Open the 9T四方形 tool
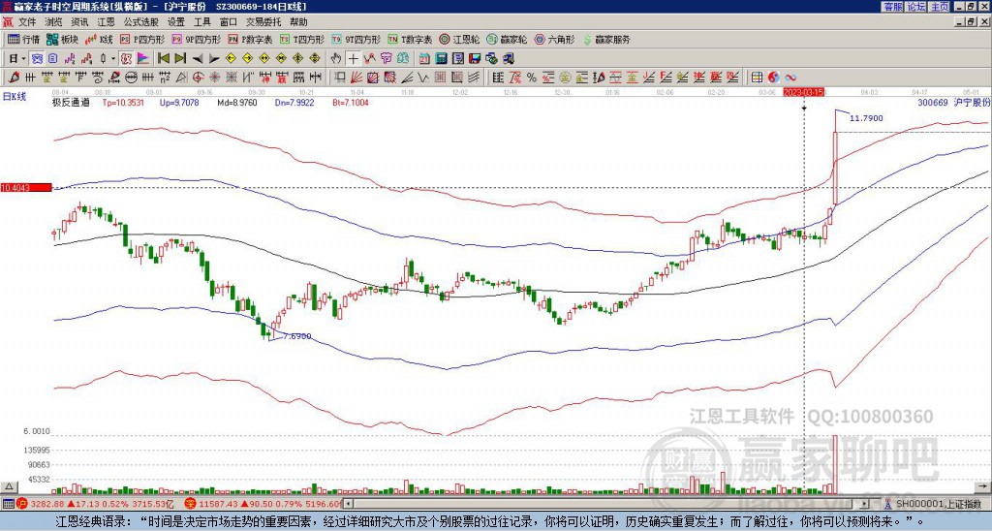This screenshot has width=992, height=531. pyautogui.click(x=356, y=39)
